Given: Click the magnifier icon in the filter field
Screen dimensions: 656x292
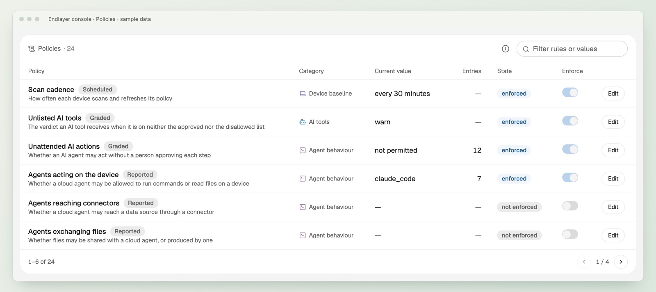Looking at the screenshot, I should 526,49.
